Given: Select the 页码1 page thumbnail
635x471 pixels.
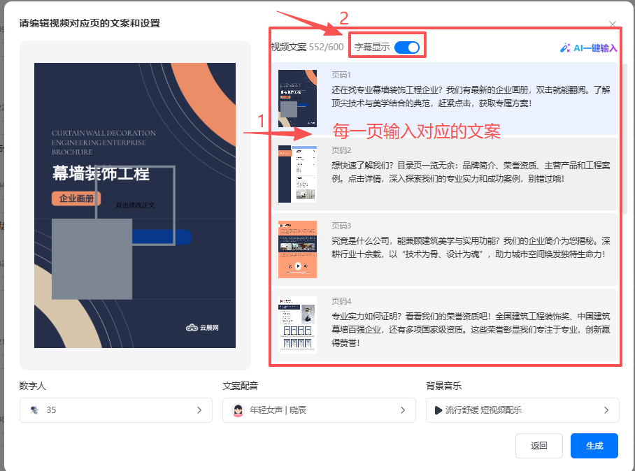Looking at the screenshot, I should (x=297, y=98).
